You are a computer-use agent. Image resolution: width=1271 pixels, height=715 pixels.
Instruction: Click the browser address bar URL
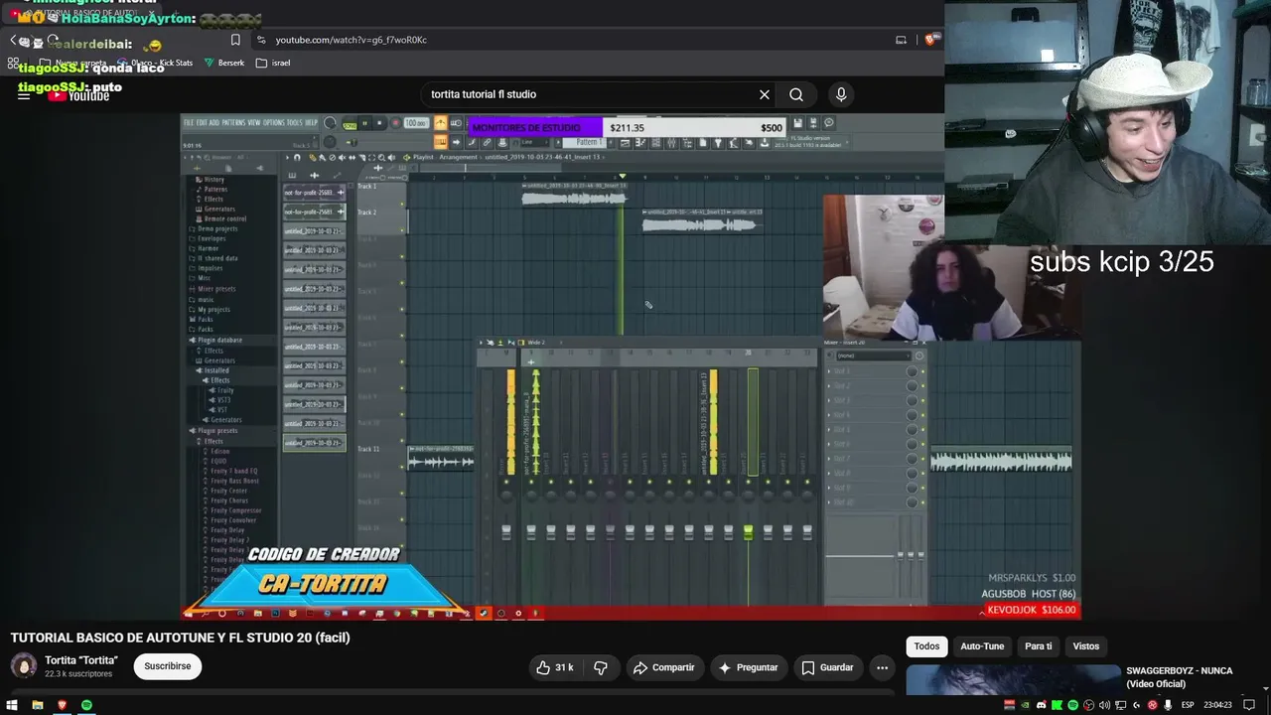352,40
